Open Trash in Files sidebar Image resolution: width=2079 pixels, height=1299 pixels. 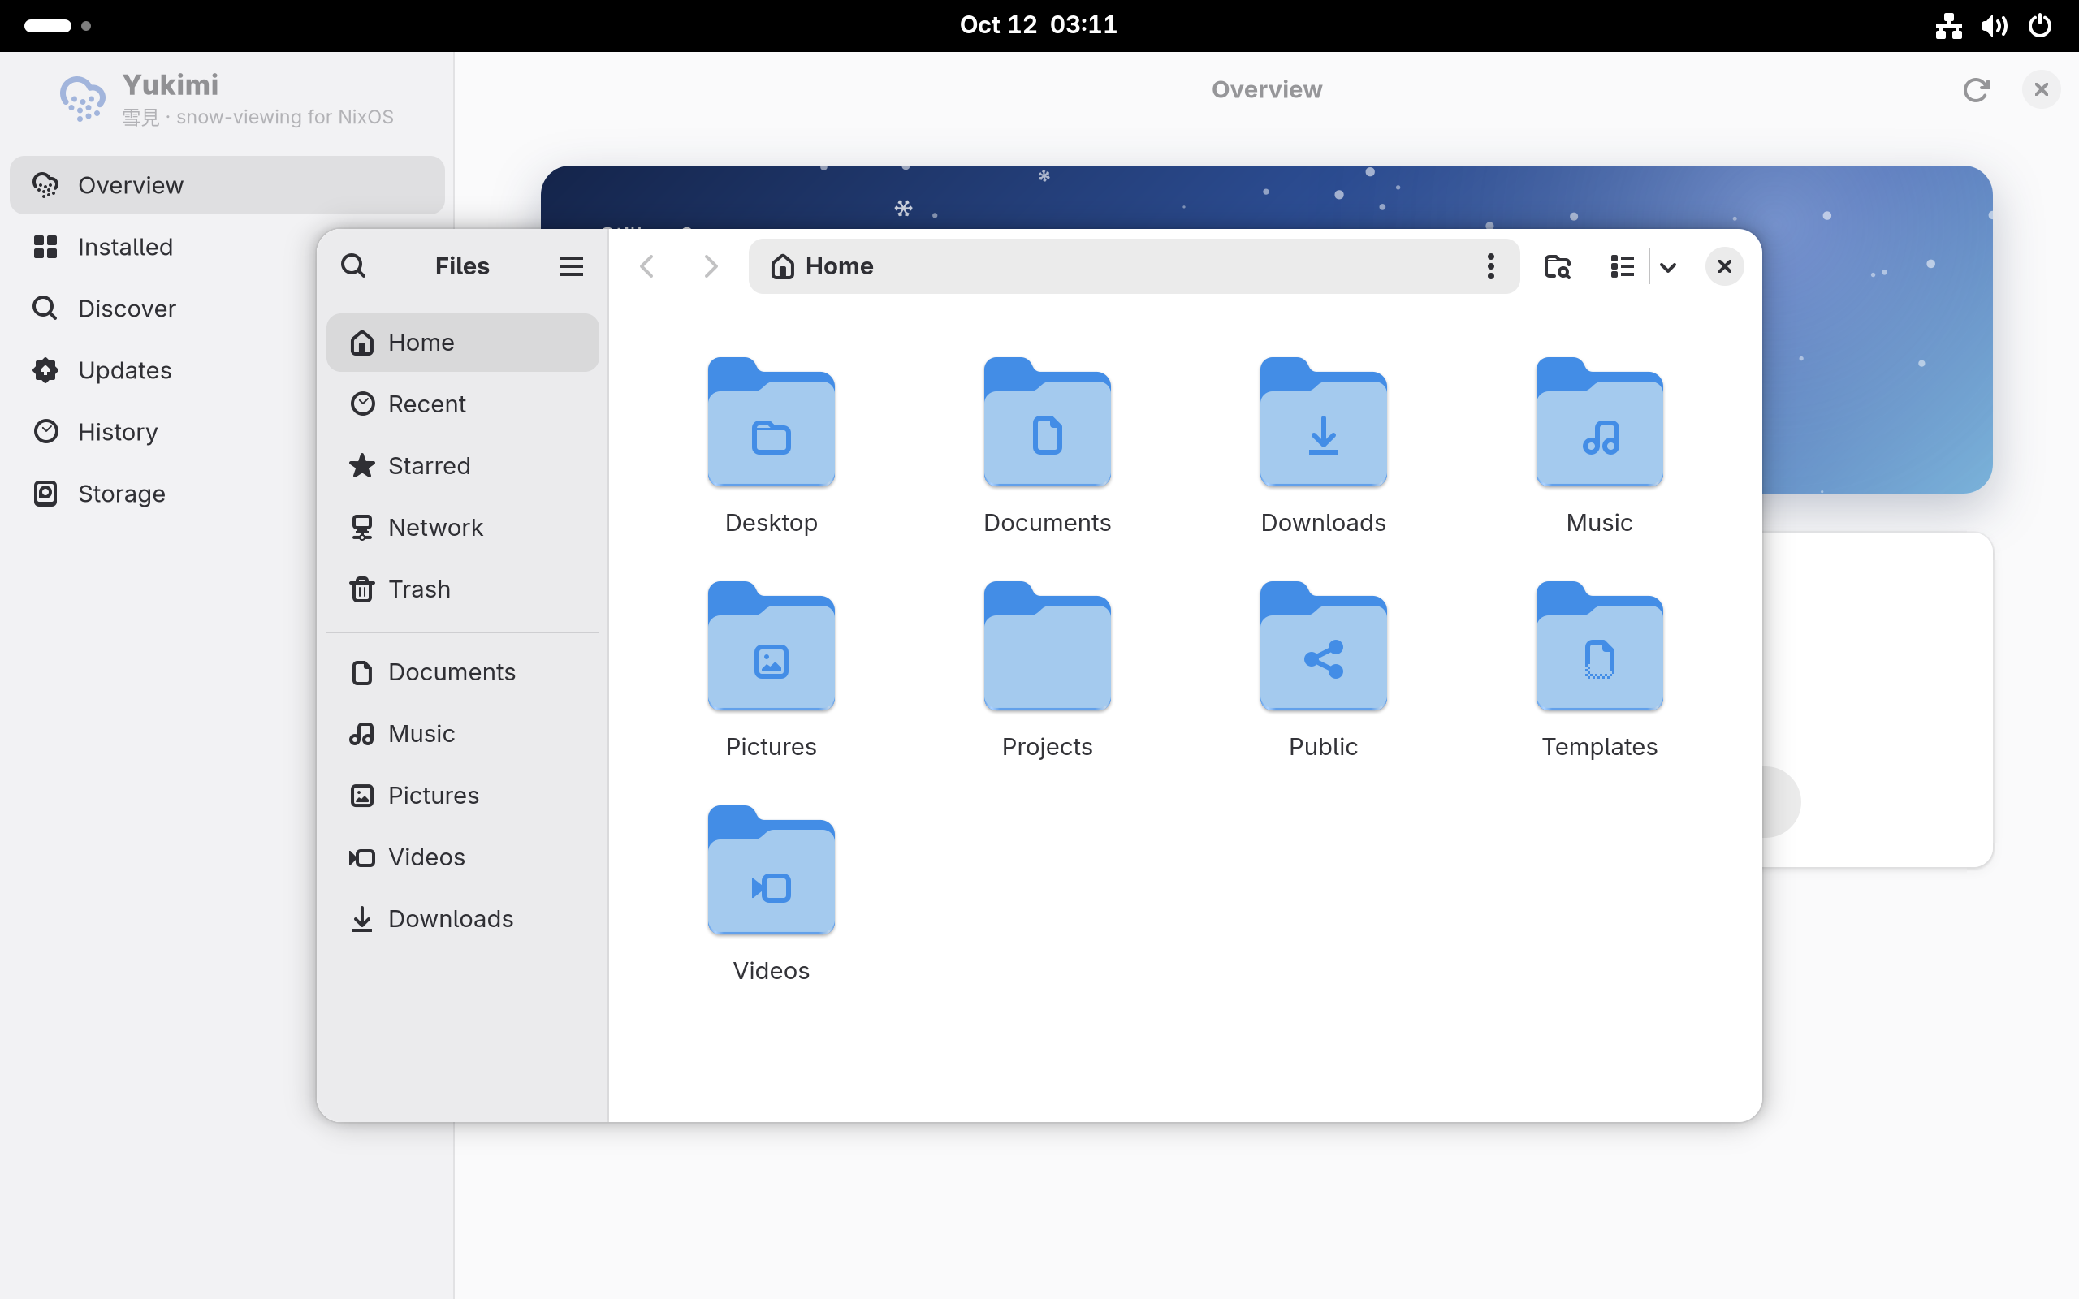click(462, 589)
